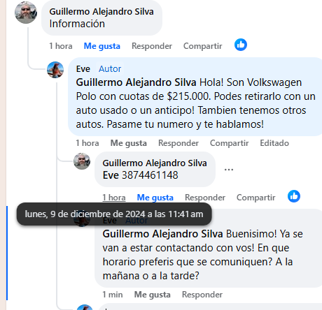Open Guillermo Alejandro Silva name link at top
This screenshot has height=310, width=322.
click(x=101, y=12)
